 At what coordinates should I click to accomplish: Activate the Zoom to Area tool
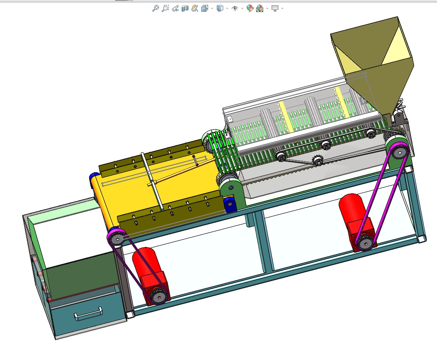pyautogui.click(x=165, y=8)
